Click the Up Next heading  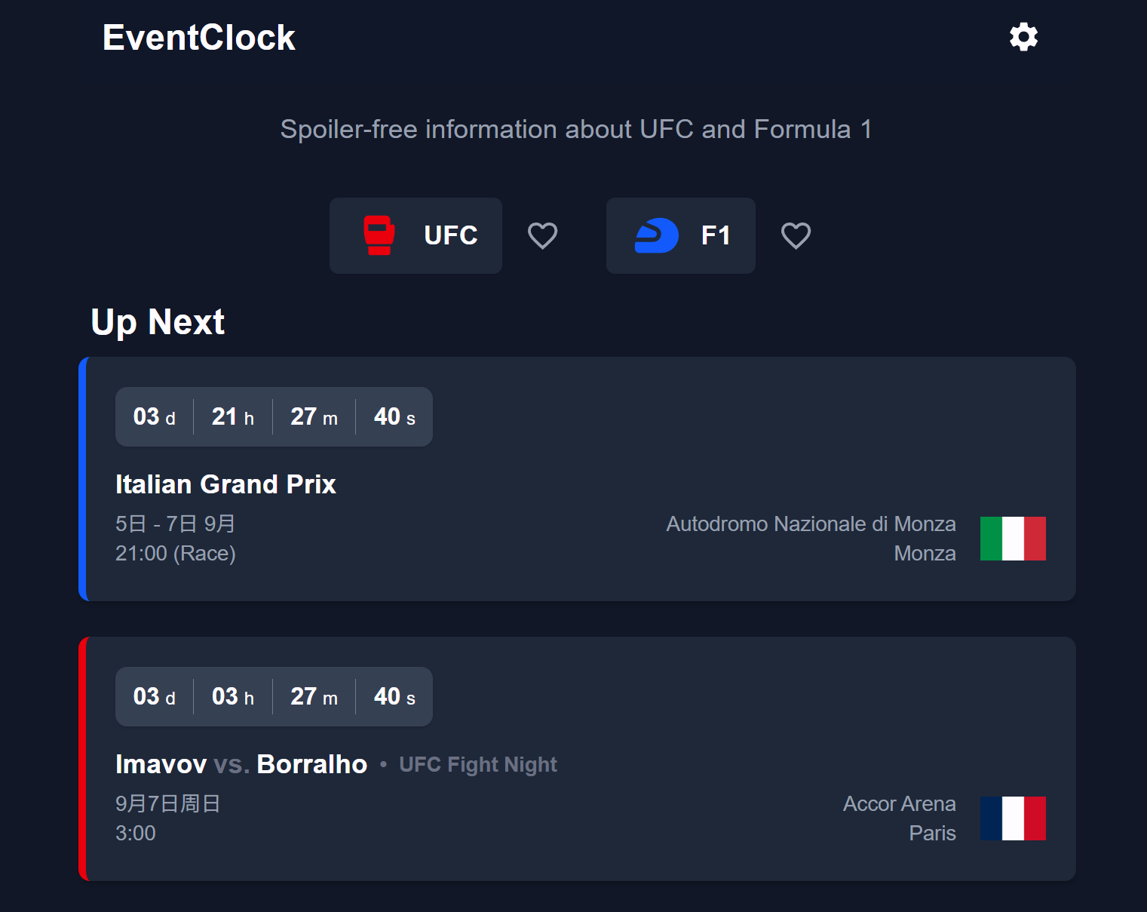coord(158,322)
